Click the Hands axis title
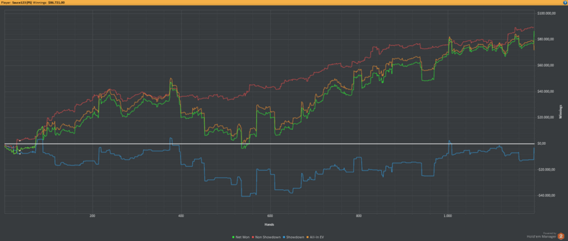This screenshot has width=568, height=241. [x=269, y=224]
